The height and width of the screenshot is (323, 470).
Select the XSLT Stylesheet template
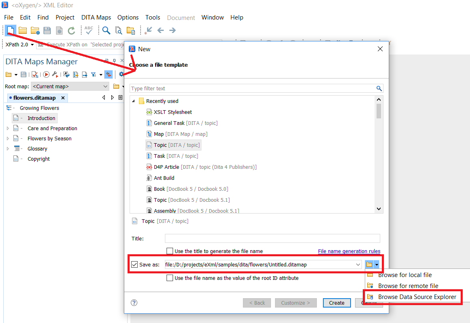pyautogui.click(x=173, y=112)
